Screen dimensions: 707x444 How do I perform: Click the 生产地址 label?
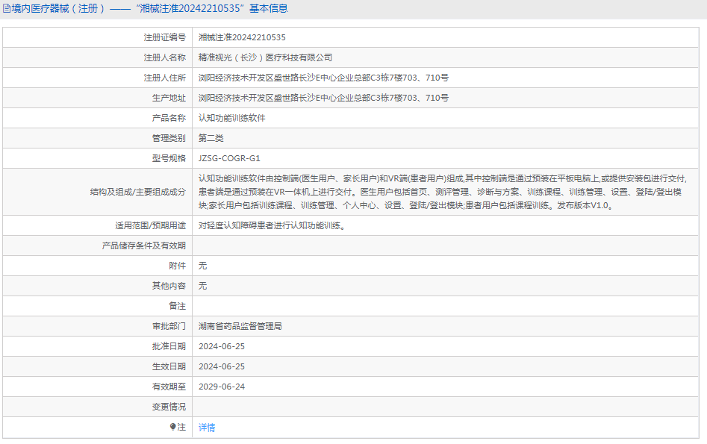tap(169, 98)
